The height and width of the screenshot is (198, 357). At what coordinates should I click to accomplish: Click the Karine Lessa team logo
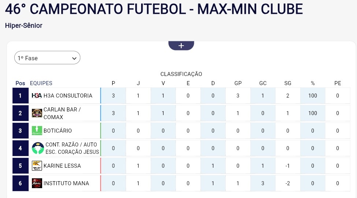point(37,166)
